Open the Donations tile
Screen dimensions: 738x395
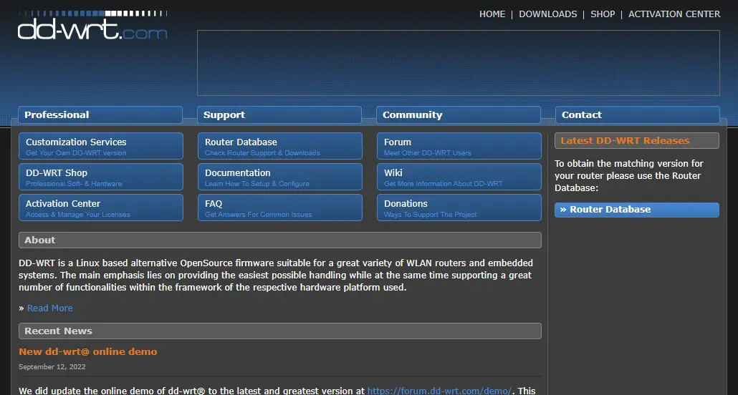459,208
